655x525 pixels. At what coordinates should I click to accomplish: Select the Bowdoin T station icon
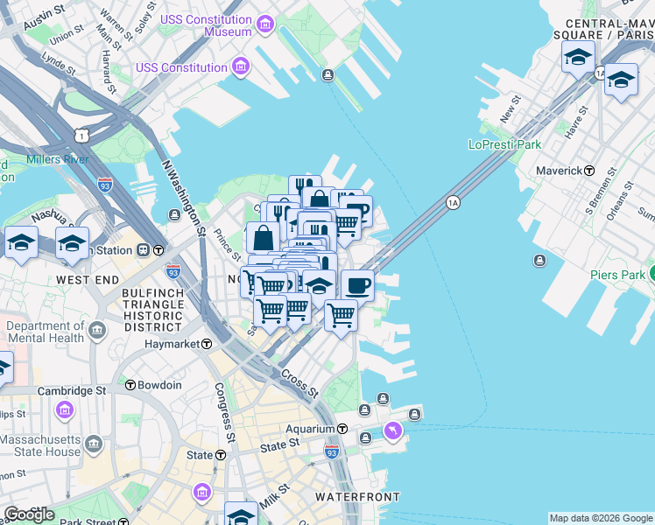130,385
